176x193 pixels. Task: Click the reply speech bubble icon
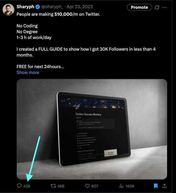pos(19,186)
